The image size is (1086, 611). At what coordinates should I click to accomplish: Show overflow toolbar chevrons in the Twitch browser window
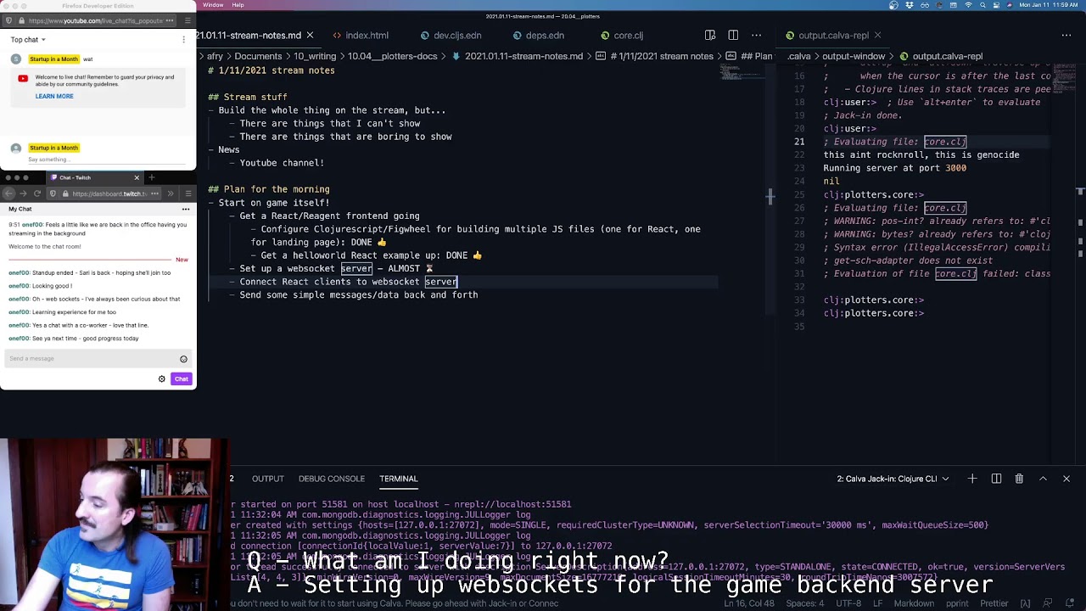pyautogui.click(x=171, y=193)
